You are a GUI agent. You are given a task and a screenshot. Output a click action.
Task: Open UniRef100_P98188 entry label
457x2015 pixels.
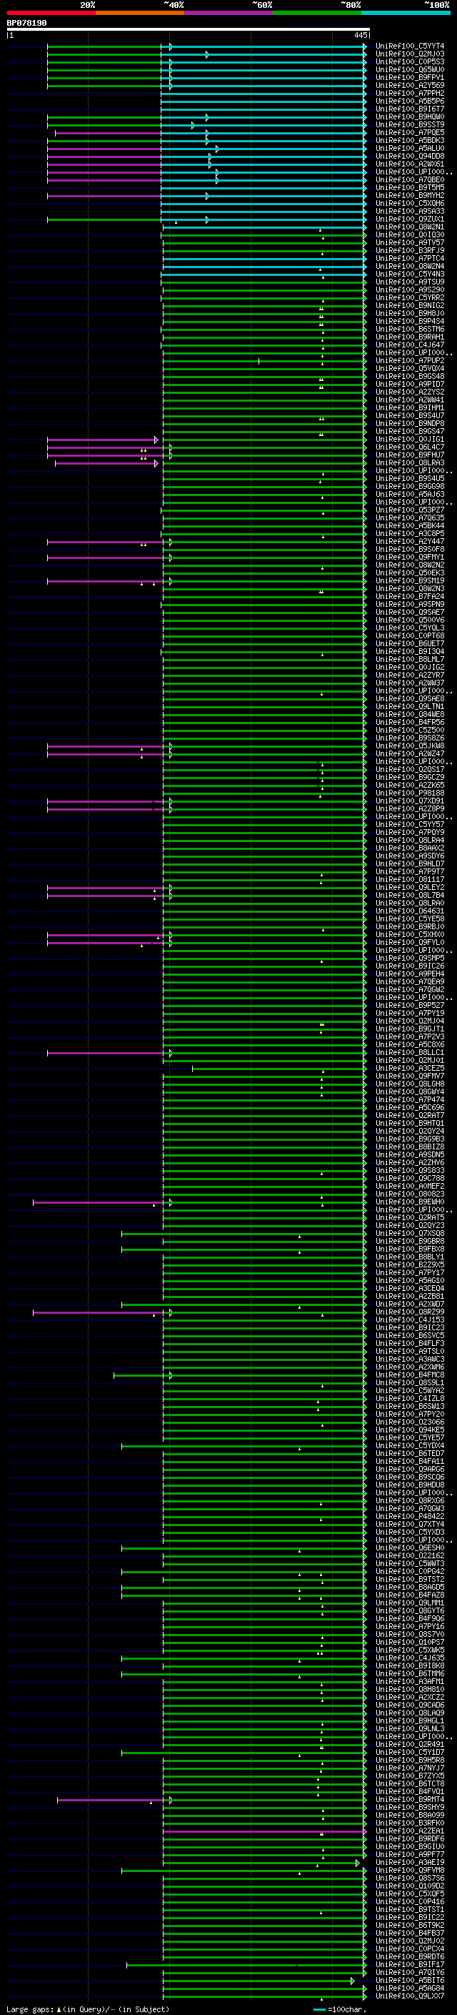click(x=410, y=793)
